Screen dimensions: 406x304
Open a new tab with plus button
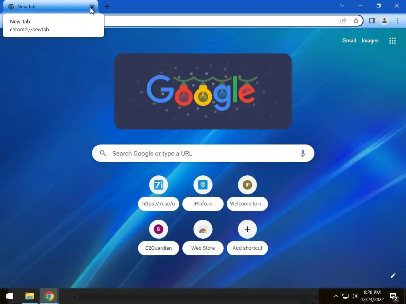click(x=107, y=7)
